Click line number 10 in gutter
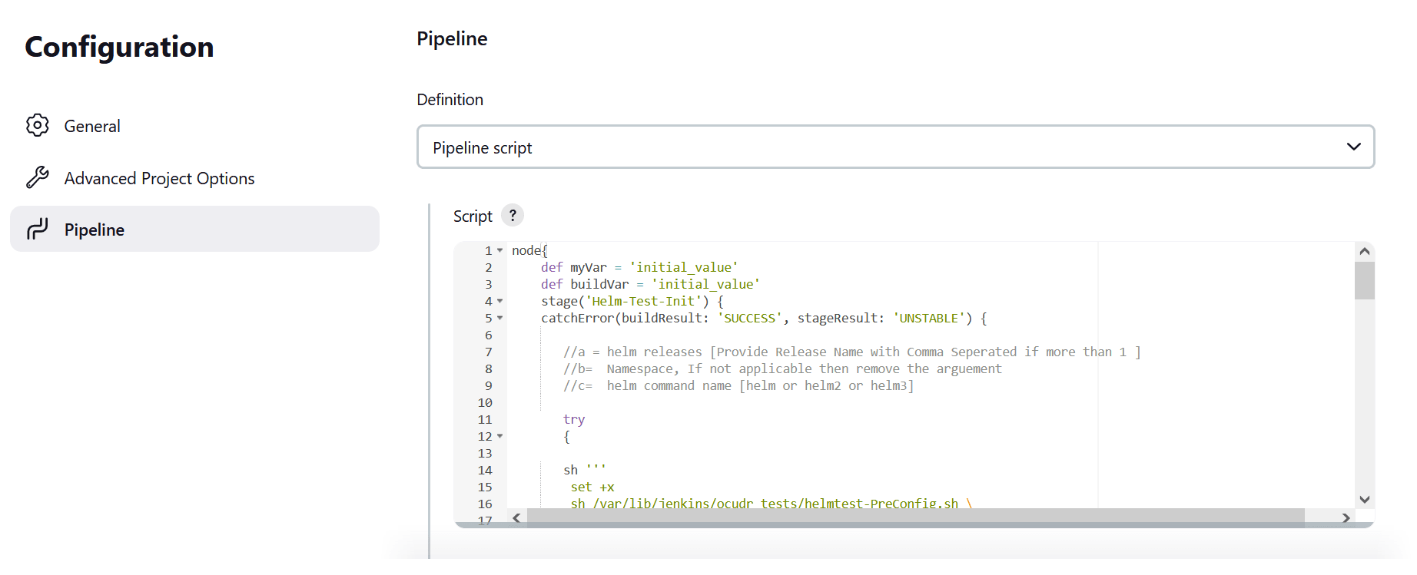 (485, 402)
